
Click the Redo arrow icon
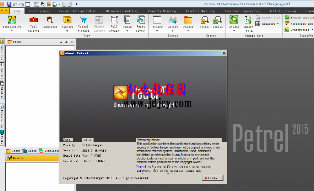tap(21, 4)
